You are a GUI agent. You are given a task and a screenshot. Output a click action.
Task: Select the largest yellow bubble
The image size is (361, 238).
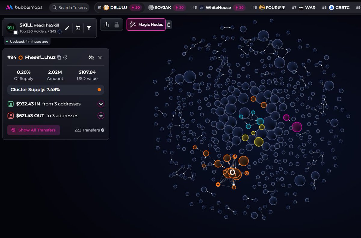pyautogui.click(x=259, y=142)
